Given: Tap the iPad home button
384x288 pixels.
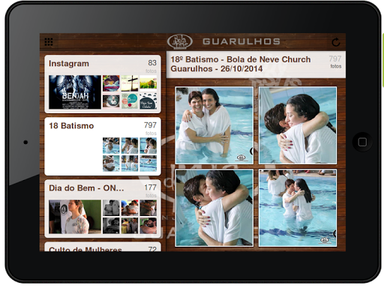Looking at the screenshot, I should (x=362, y=142).
